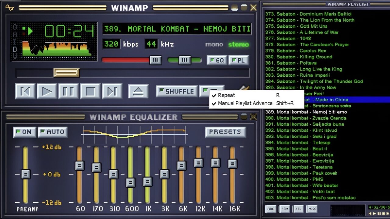
Task: Click the 12K equalizer band slider
Action: coord(199,163)
